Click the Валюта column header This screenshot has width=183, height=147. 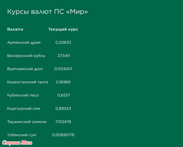pos(15,29)
